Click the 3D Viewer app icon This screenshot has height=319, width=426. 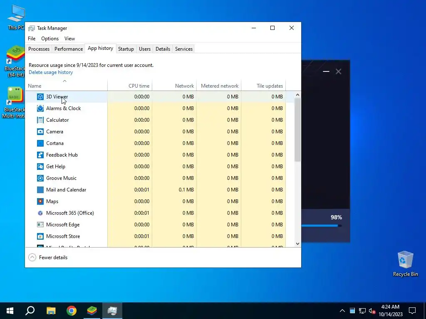click(x=40, y=97)
